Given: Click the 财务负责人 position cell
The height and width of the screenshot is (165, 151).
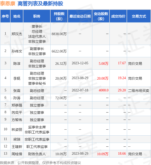Looking at the screenshot, I should [37, 154].
